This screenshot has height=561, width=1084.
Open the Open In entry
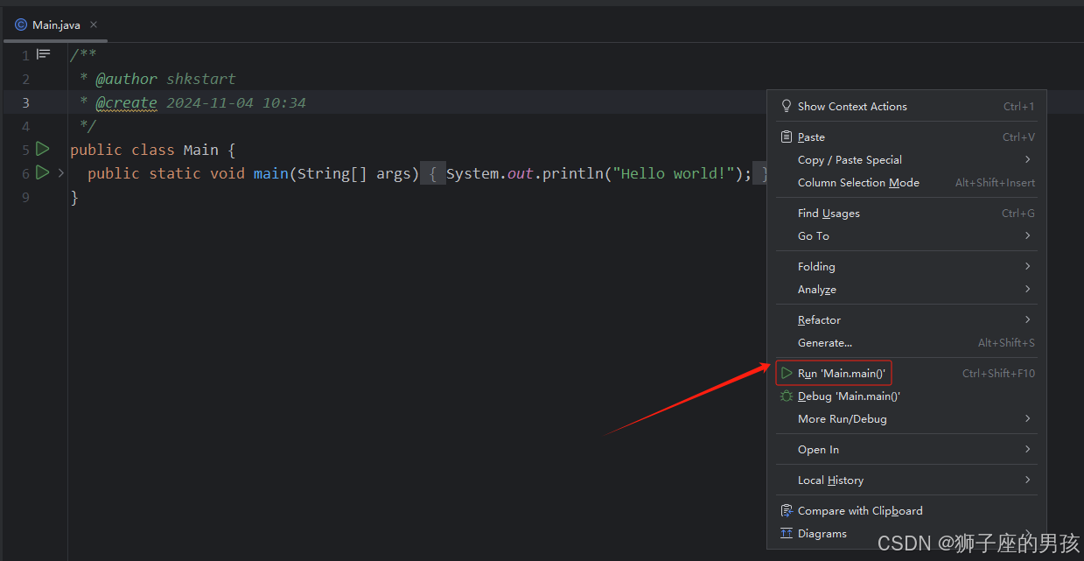pos(906,449)
